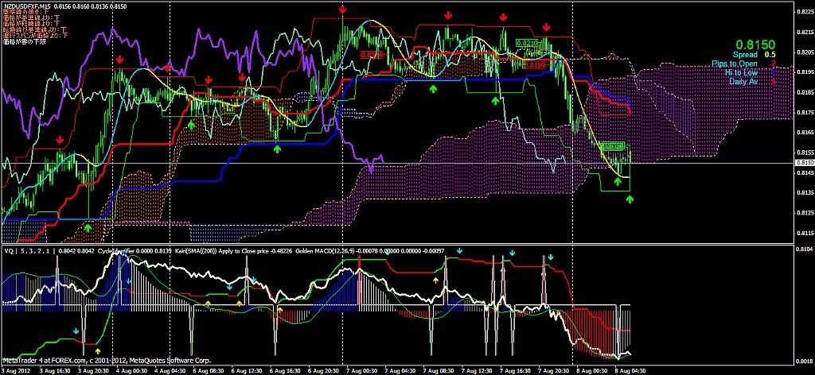Select the leftmost green up arrow on price chart
Image resolution: width=815 pixels, height=375 pixels.
point(88,226)
